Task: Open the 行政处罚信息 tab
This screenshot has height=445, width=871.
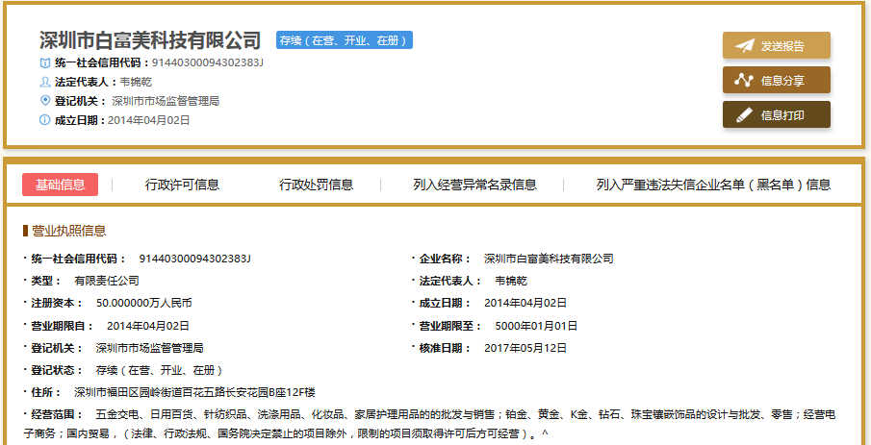Action: [x=316, y=185]
